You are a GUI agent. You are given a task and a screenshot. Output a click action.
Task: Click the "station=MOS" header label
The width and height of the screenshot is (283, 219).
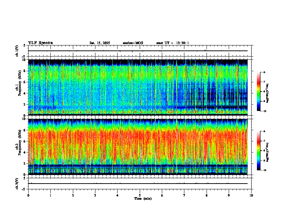tap(133, 43)
